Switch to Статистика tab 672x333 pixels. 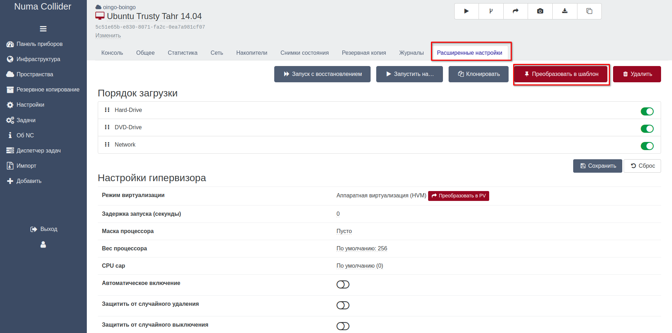point(182,53)
